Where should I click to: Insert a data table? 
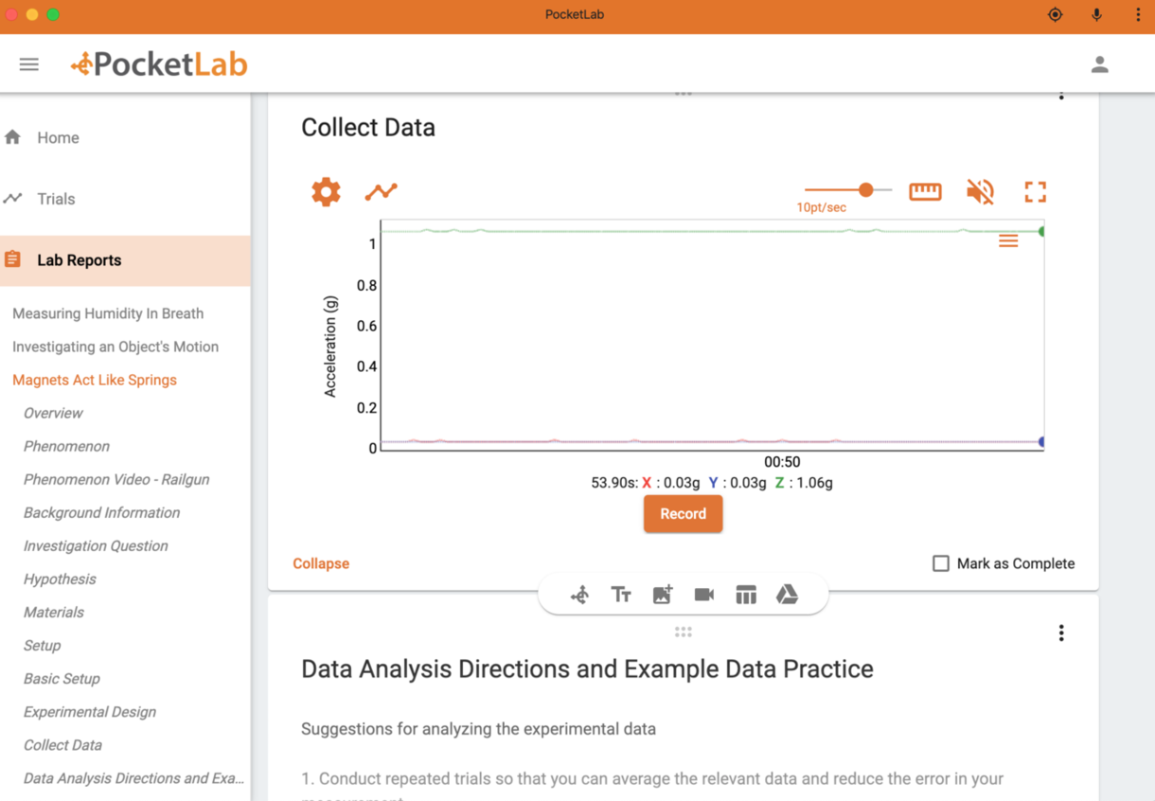[746, 595]
